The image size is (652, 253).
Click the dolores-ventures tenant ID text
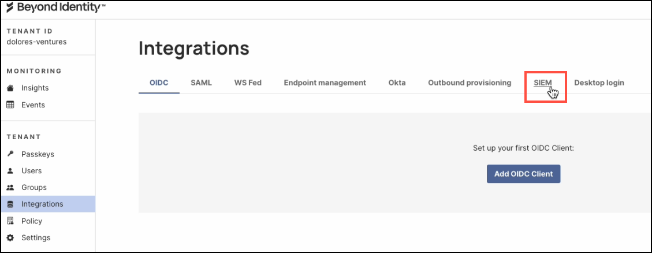coord(36,42)
